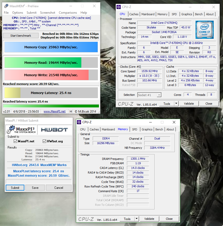Viewport: 223px width, 226px height.
Task: Click the CPU-Z chip icon in Memory window
Action: click(79, 122)
